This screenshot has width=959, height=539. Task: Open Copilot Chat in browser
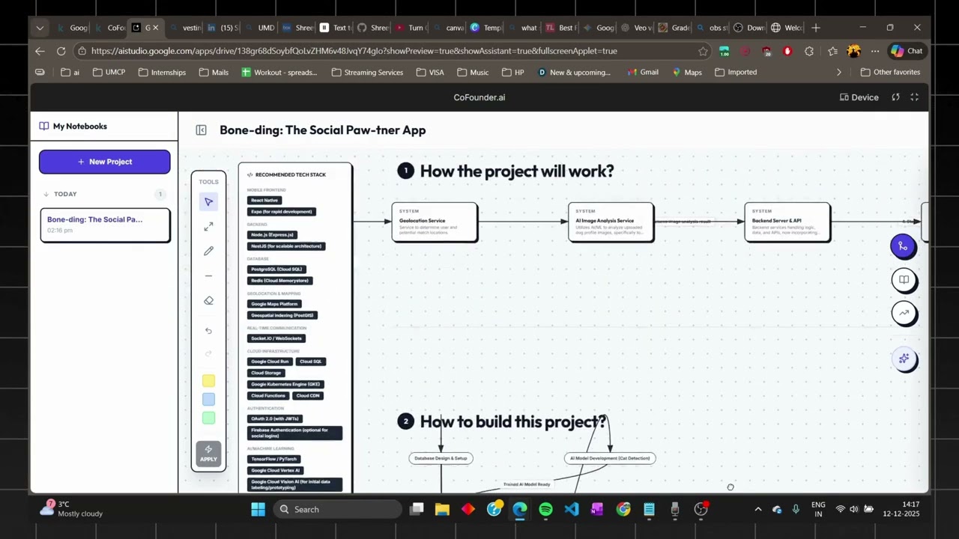pyautogui.click(x=907, y=51)
